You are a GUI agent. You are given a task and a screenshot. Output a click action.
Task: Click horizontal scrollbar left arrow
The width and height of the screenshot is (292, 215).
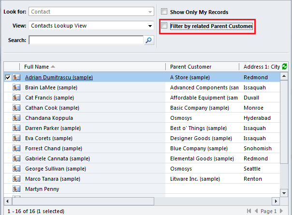point(7,201)
